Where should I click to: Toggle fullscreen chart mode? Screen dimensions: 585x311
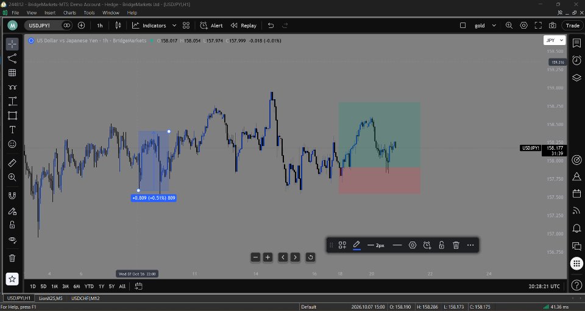[x=538, y=26]
